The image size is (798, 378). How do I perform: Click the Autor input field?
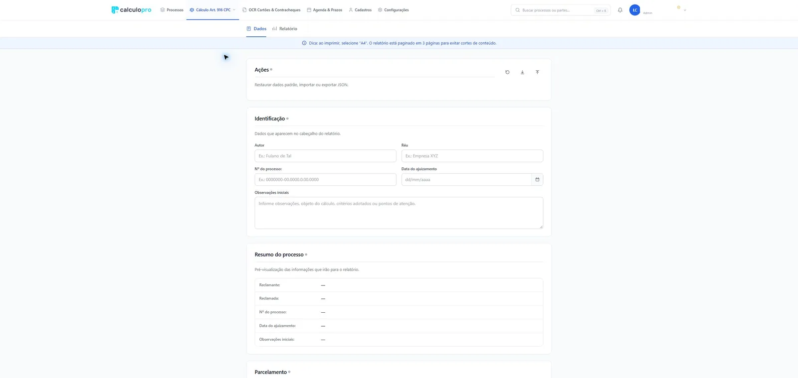click(325, 156)
